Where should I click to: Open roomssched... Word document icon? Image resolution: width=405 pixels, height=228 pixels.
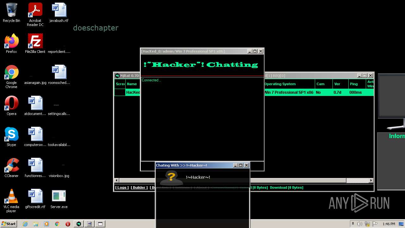(59, 75)
